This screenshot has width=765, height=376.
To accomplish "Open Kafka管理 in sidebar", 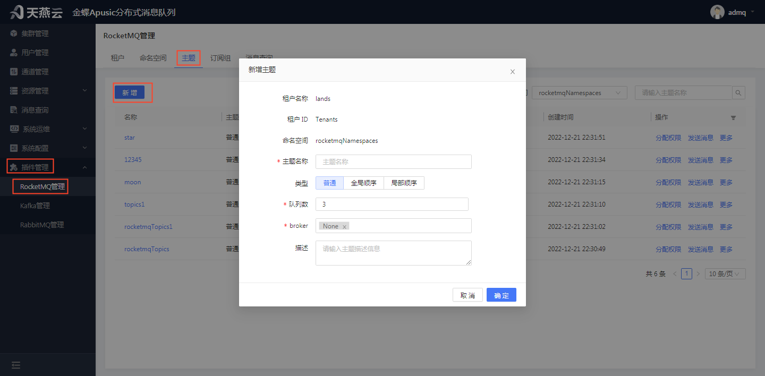I will coord(35,206).
